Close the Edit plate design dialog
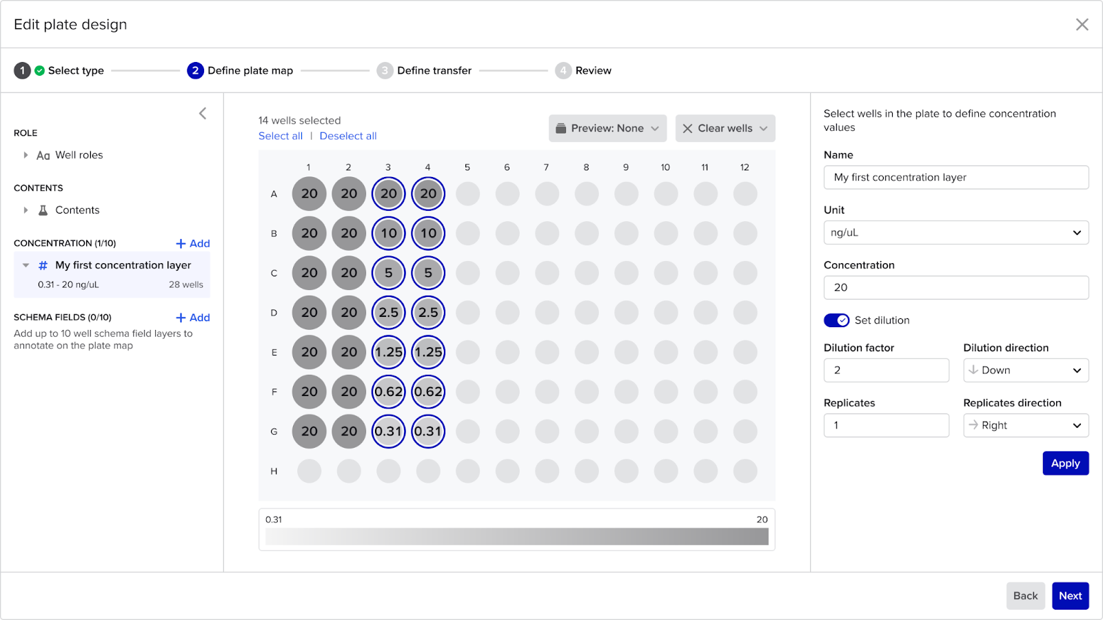Viewport: 1103px width, 620px height. click(x=1082, y=25)
